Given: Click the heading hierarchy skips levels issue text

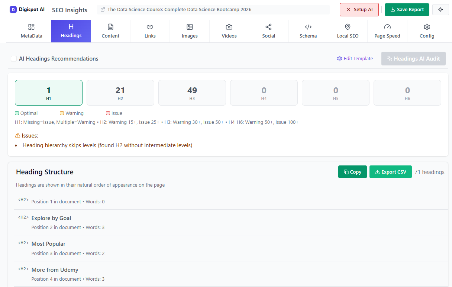Looking at the screenshot, I should click(107, 145).
